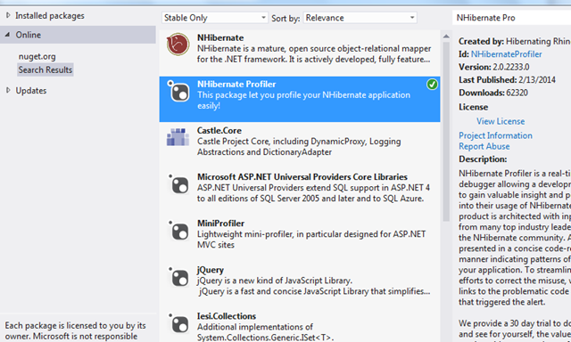The image size is (571, 342).
Task: Open the Project Information link
Action: (x=495, y=135)
